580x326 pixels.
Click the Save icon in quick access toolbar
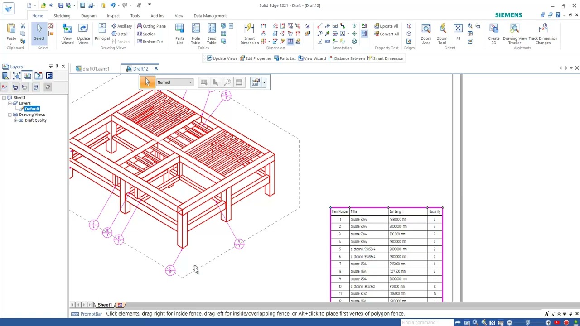(x=61, y=5)
